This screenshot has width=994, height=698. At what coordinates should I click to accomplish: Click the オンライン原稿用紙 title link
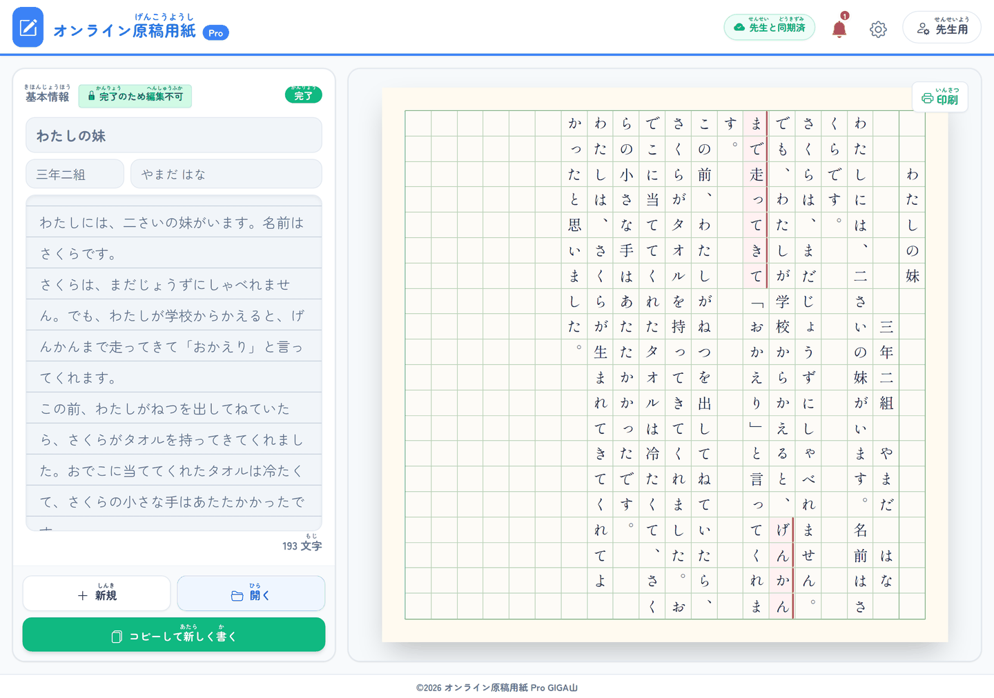(x=125, y=28)
